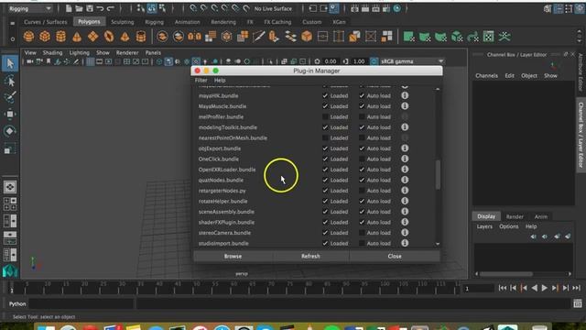Activate the Lasso select tool

[10, 81]
